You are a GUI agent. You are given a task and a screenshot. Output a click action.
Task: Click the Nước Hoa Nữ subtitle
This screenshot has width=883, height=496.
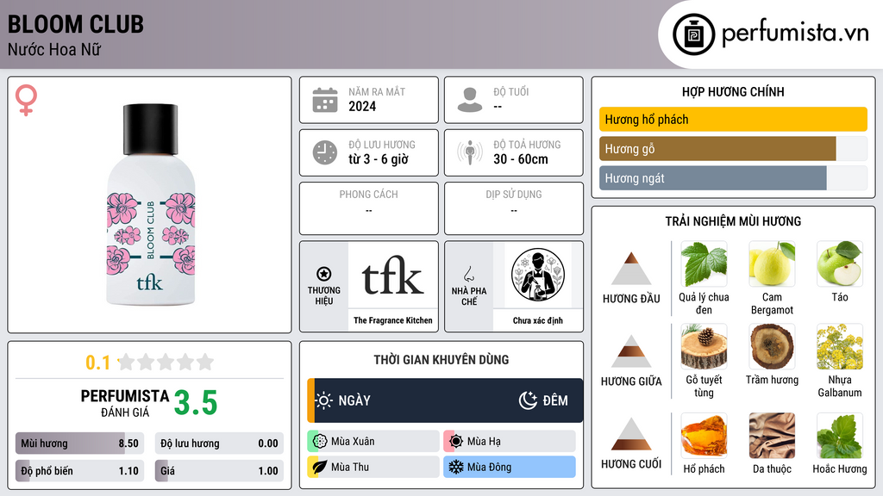coord(54,50)
